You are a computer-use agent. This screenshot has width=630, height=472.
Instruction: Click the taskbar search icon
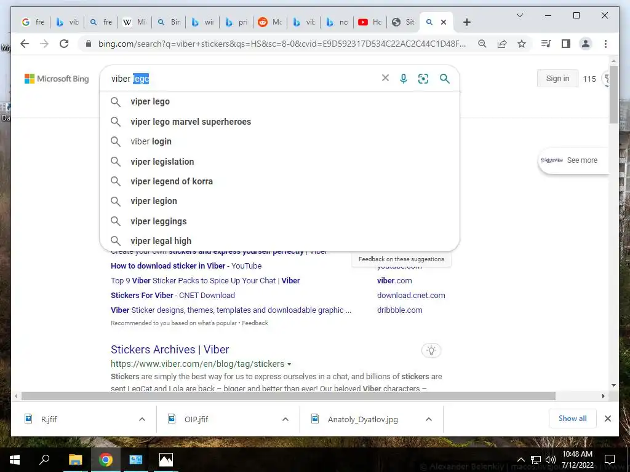[44, 460]
